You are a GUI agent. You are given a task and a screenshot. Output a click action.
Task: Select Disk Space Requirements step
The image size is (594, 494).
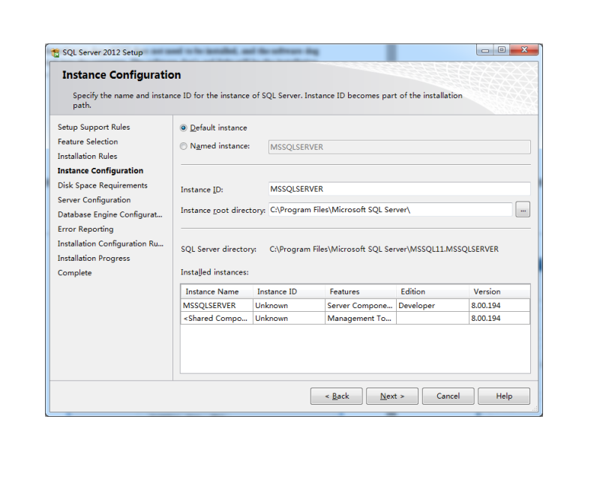(102, 185)
